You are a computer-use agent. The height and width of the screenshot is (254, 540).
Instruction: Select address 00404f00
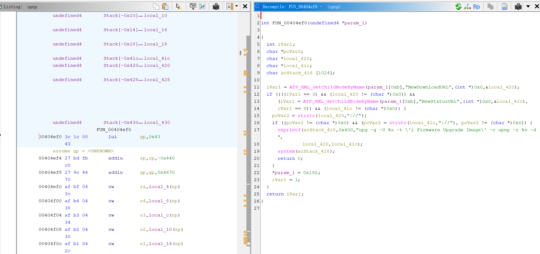(50, 201)
